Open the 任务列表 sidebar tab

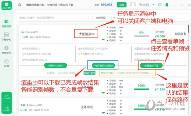pyautogui.click(x=6, y=23)
